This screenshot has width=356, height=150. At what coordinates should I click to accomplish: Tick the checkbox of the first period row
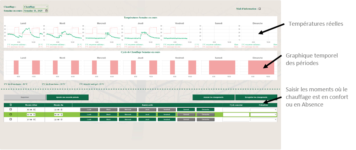pyautogui.click(x=11, y=109)
